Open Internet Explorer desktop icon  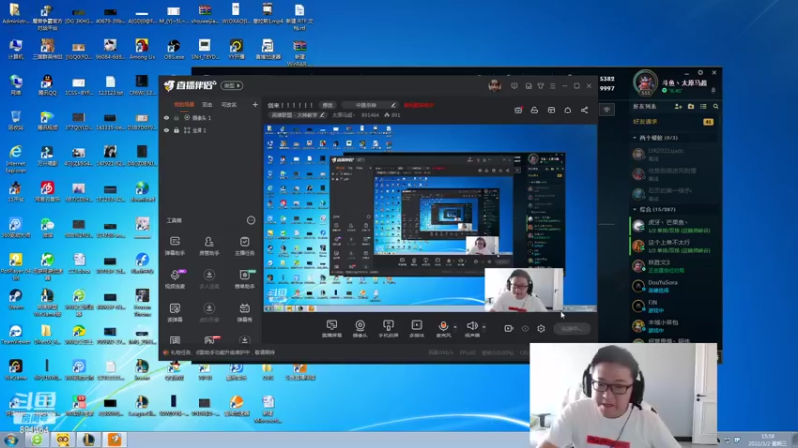[x=16, y=158]
